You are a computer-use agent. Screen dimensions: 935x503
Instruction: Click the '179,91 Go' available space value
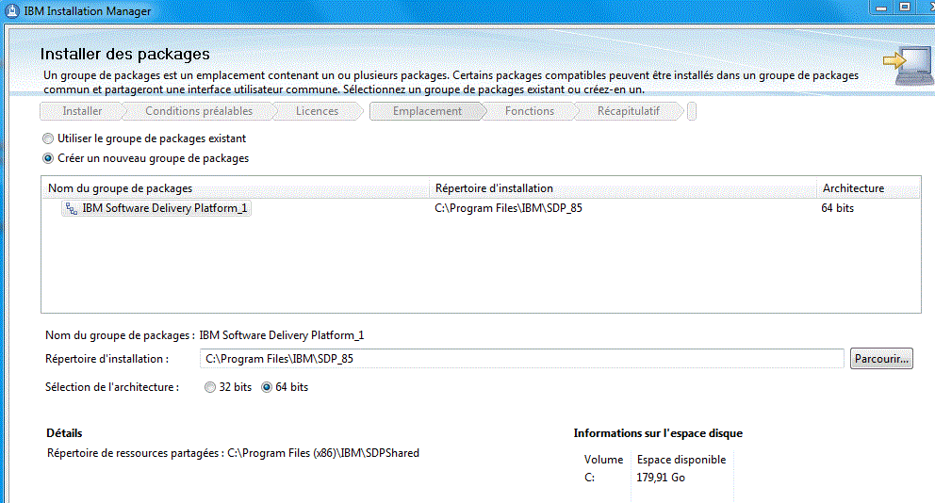point(661,478)
